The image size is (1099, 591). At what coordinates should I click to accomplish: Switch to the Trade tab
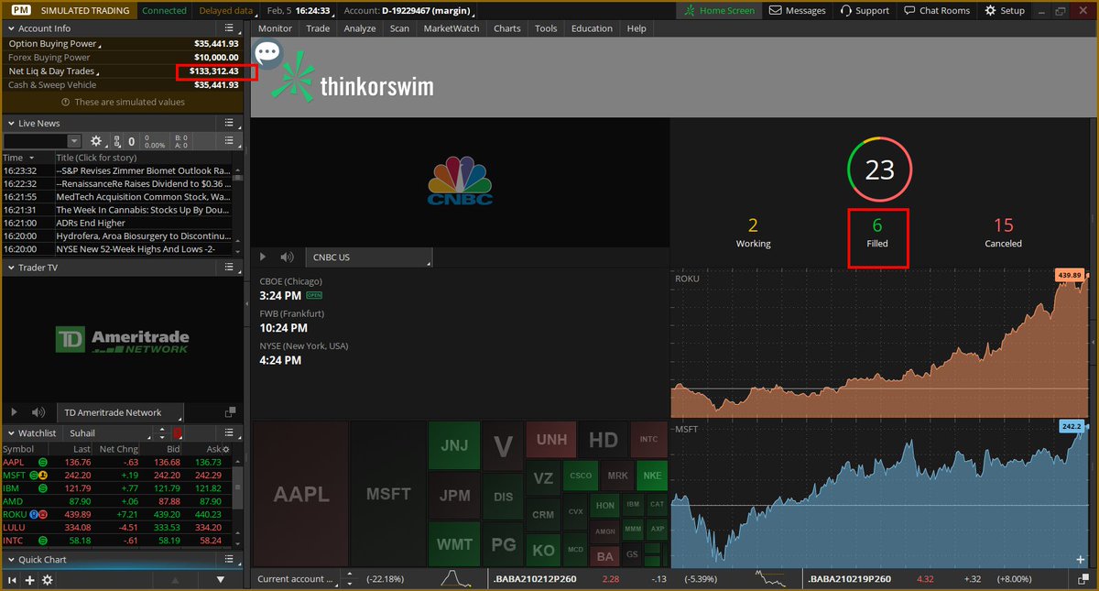click(x=318, y=28)
